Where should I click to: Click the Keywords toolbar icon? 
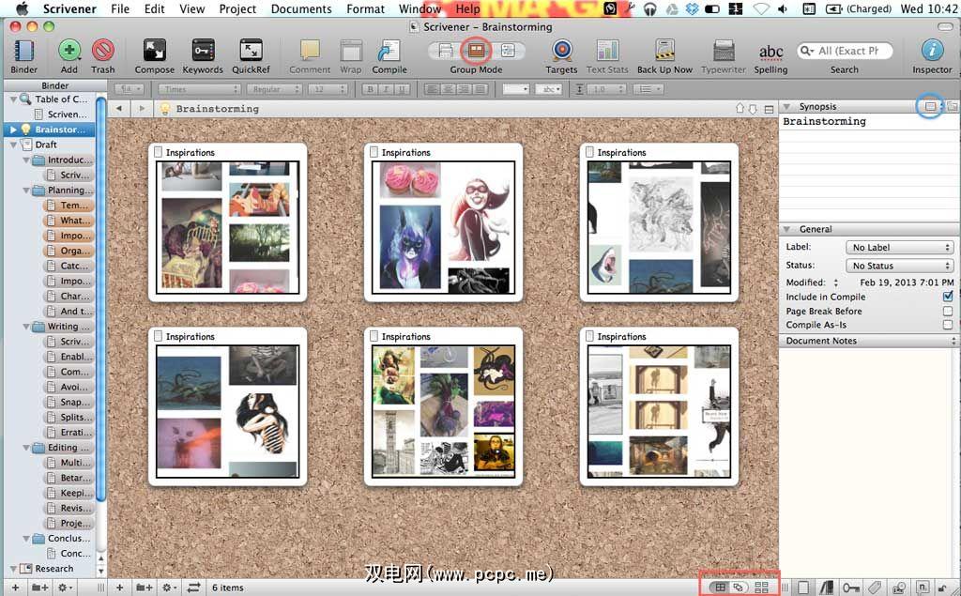203,52
